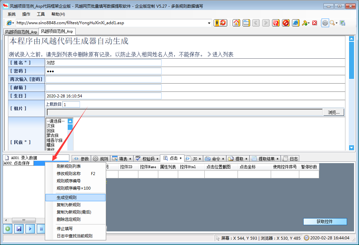Switch to the 参数 tab
The width and height of the screenshot is (359, 245).
82,159
